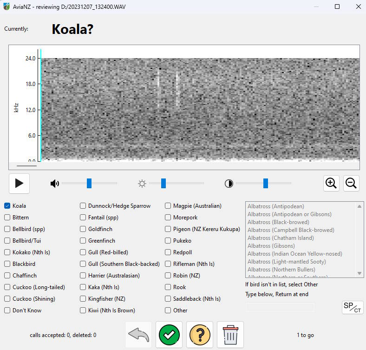Screen dimensions: 366x350
Task: Toggle the SP/CT view button
Action: point(353,307)
